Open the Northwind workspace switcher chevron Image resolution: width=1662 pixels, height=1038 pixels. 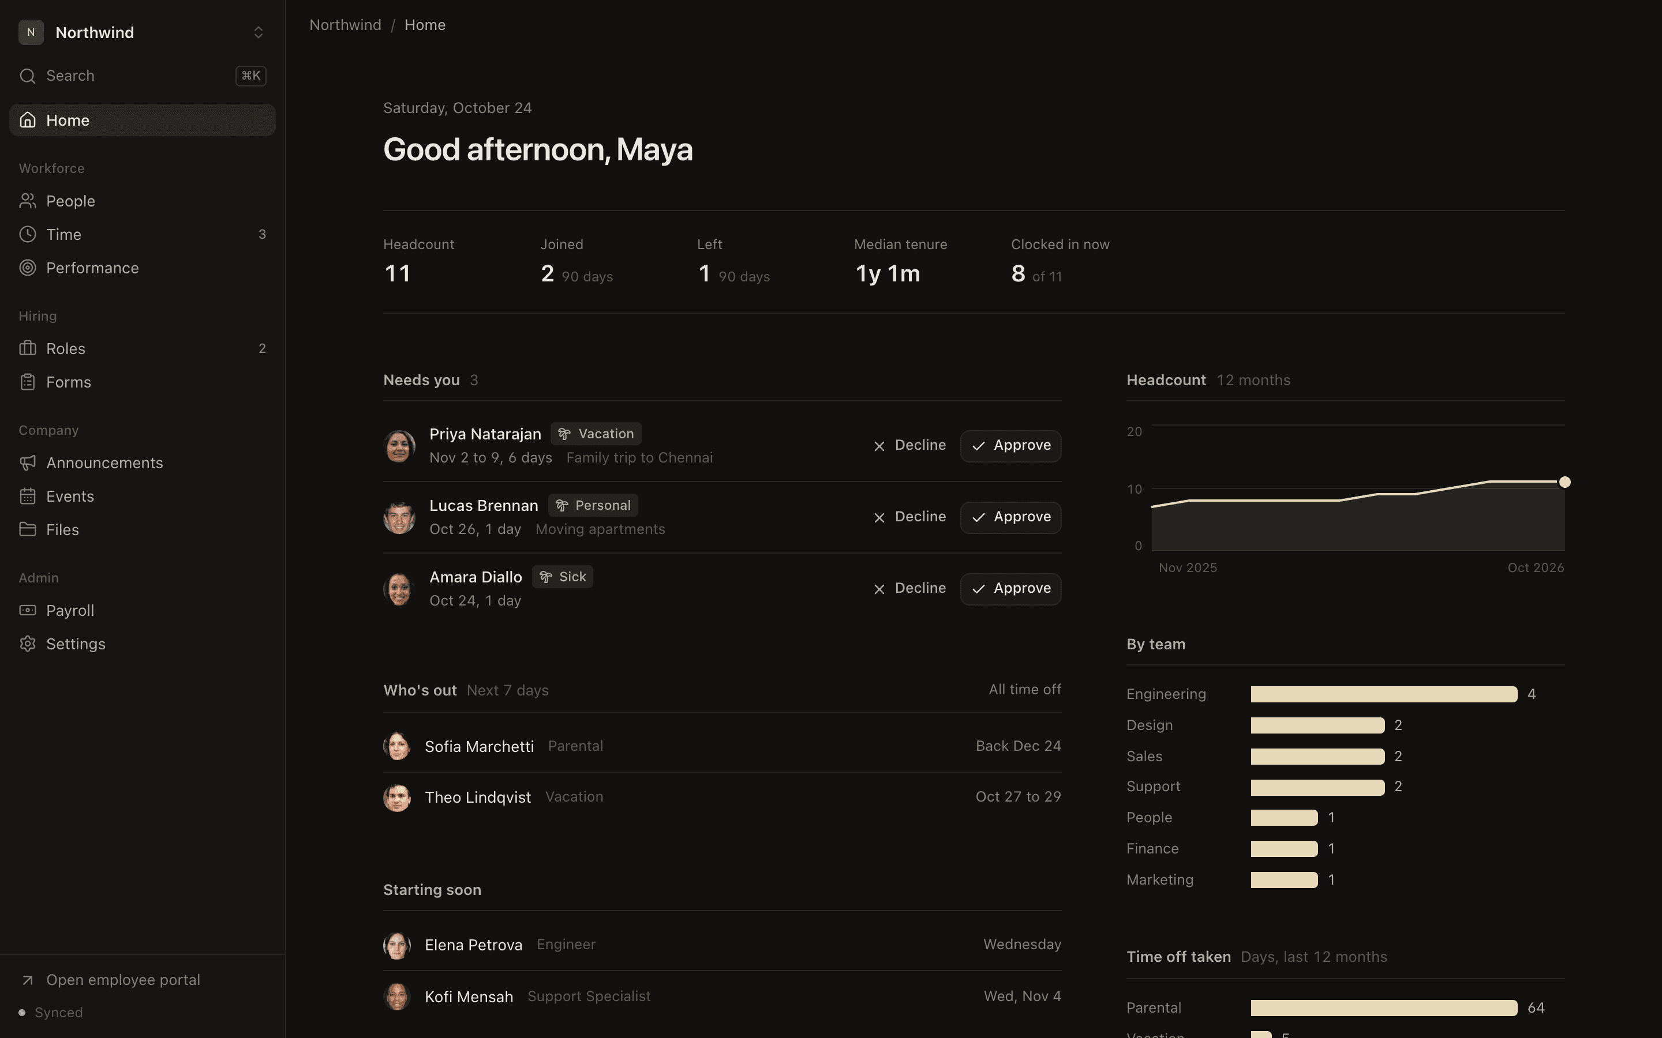point(258,32)
